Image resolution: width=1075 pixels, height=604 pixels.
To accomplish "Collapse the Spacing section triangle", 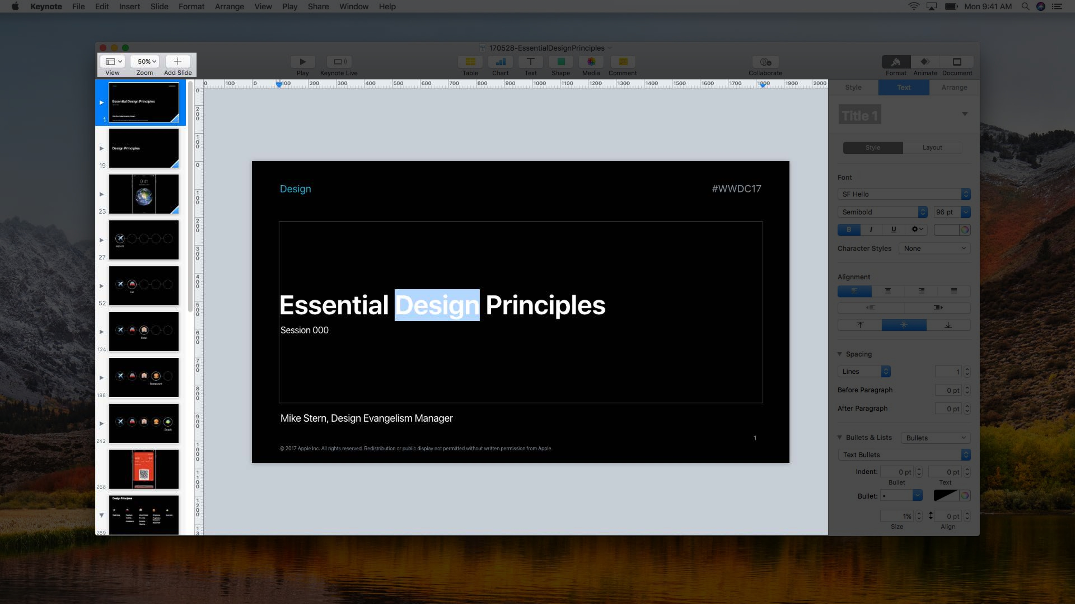I will tap(840, 354).
